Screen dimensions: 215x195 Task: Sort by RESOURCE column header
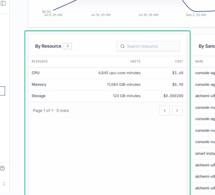(x=40, y=61)
